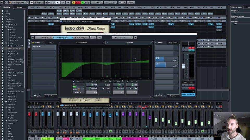Click the Stop transport button

pos(58,2)
